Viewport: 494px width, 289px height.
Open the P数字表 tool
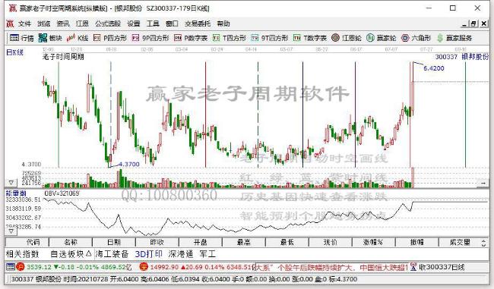coord(191,38)
